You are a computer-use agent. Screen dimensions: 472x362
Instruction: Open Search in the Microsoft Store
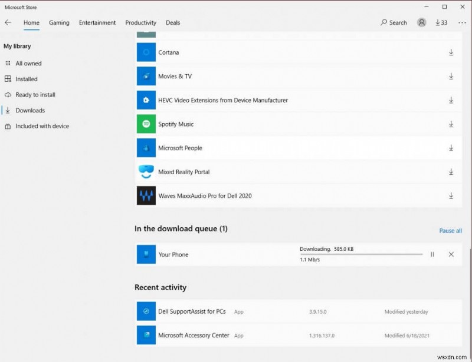point(394,22)
